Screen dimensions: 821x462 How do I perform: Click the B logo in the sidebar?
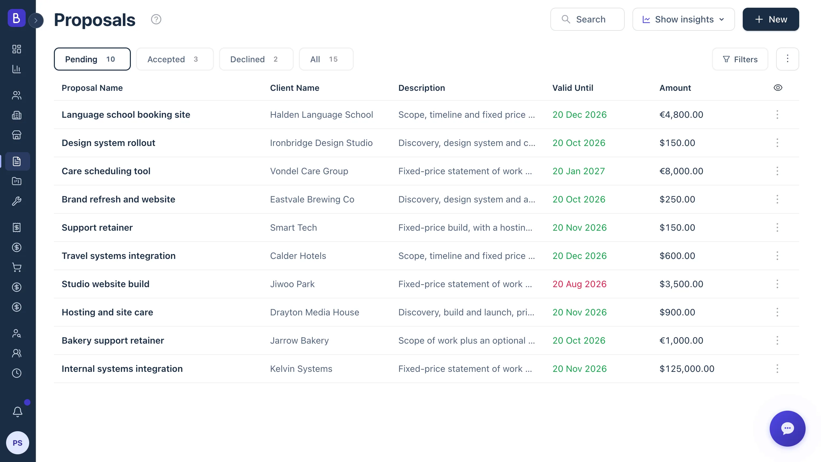click(x=16, y=18)
